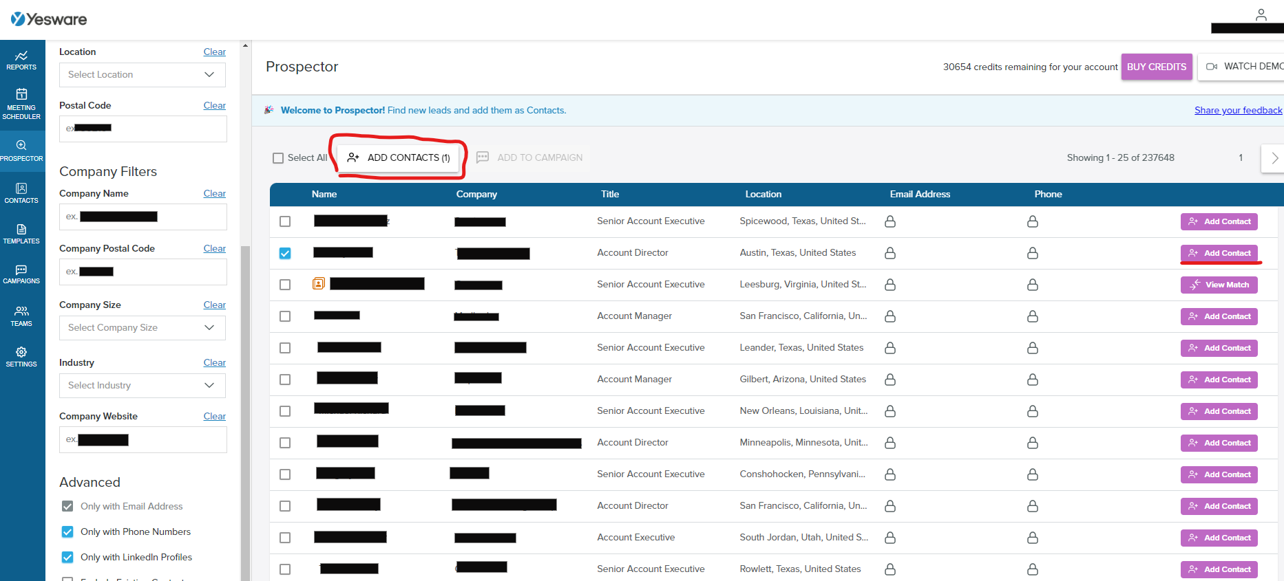Click the Postal Code input field
Viewport: 1284px width, 581px height.
(143, 129)
